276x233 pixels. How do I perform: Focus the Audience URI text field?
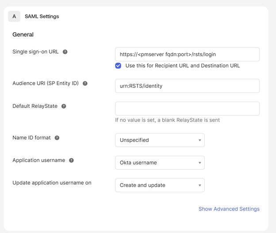click(187, 86)
